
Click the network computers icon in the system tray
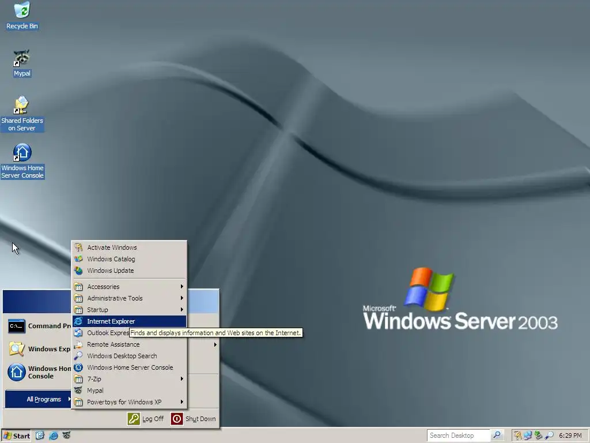[x=528, y=436]
